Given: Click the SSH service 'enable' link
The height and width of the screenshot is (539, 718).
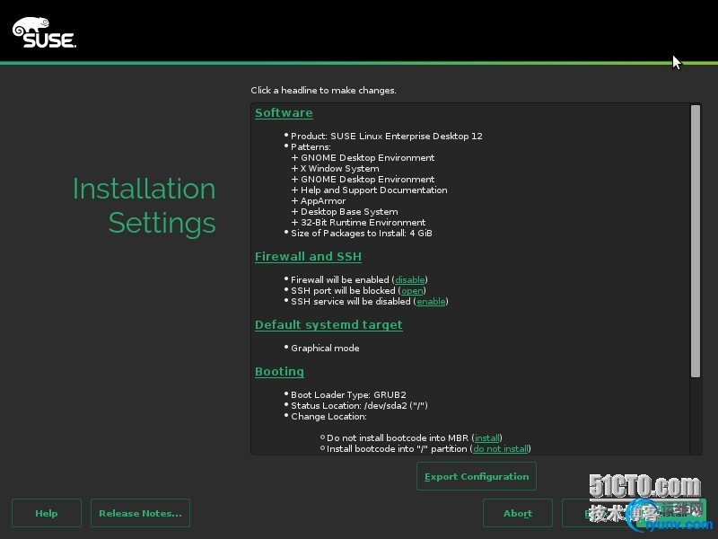Looking at the screenshot, I should coord(431,302).
